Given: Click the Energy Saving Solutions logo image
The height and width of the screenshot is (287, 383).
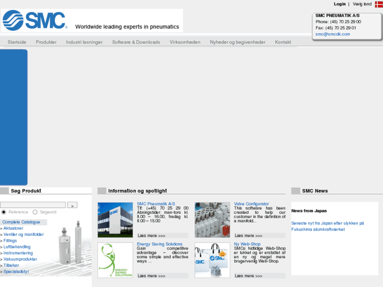Looking at the screenshot, I should (115, 260).
